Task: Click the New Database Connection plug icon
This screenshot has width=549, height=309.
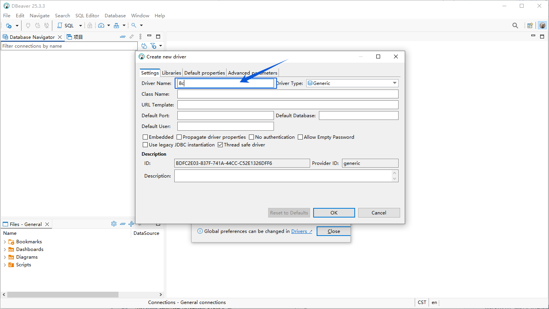Action: pos(9,25)
